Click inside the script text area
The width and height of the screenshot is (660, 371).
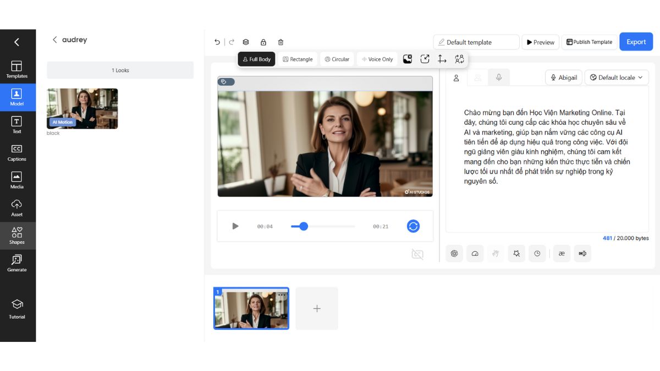547,159
